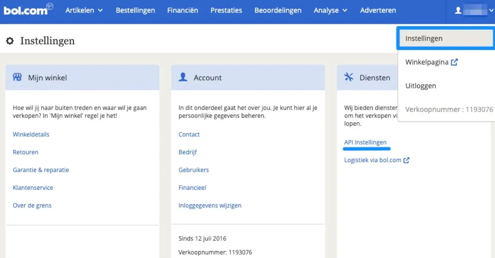Click 'Sinds 12 juli 2016' text
This screenshot has height=258, width=495.
[202, 238]
